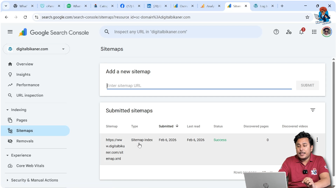Viewport: 336px width, 188px height.
Task: Click the page vertical scrollbar
Action: click(334, 118)
